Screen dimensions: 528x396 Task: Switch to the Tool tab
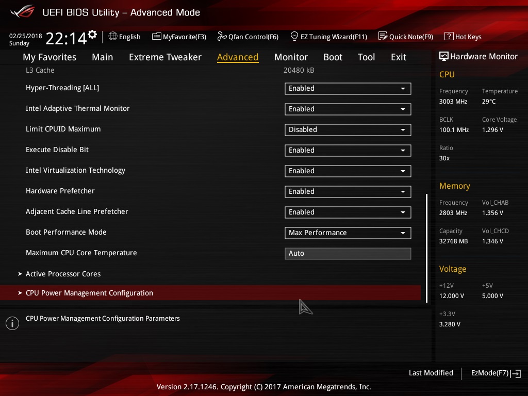[367, 57]
